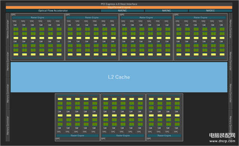Click the GPC label of top-right cluster
This screenshot has height=146, width=239.
tap(177, 15)
